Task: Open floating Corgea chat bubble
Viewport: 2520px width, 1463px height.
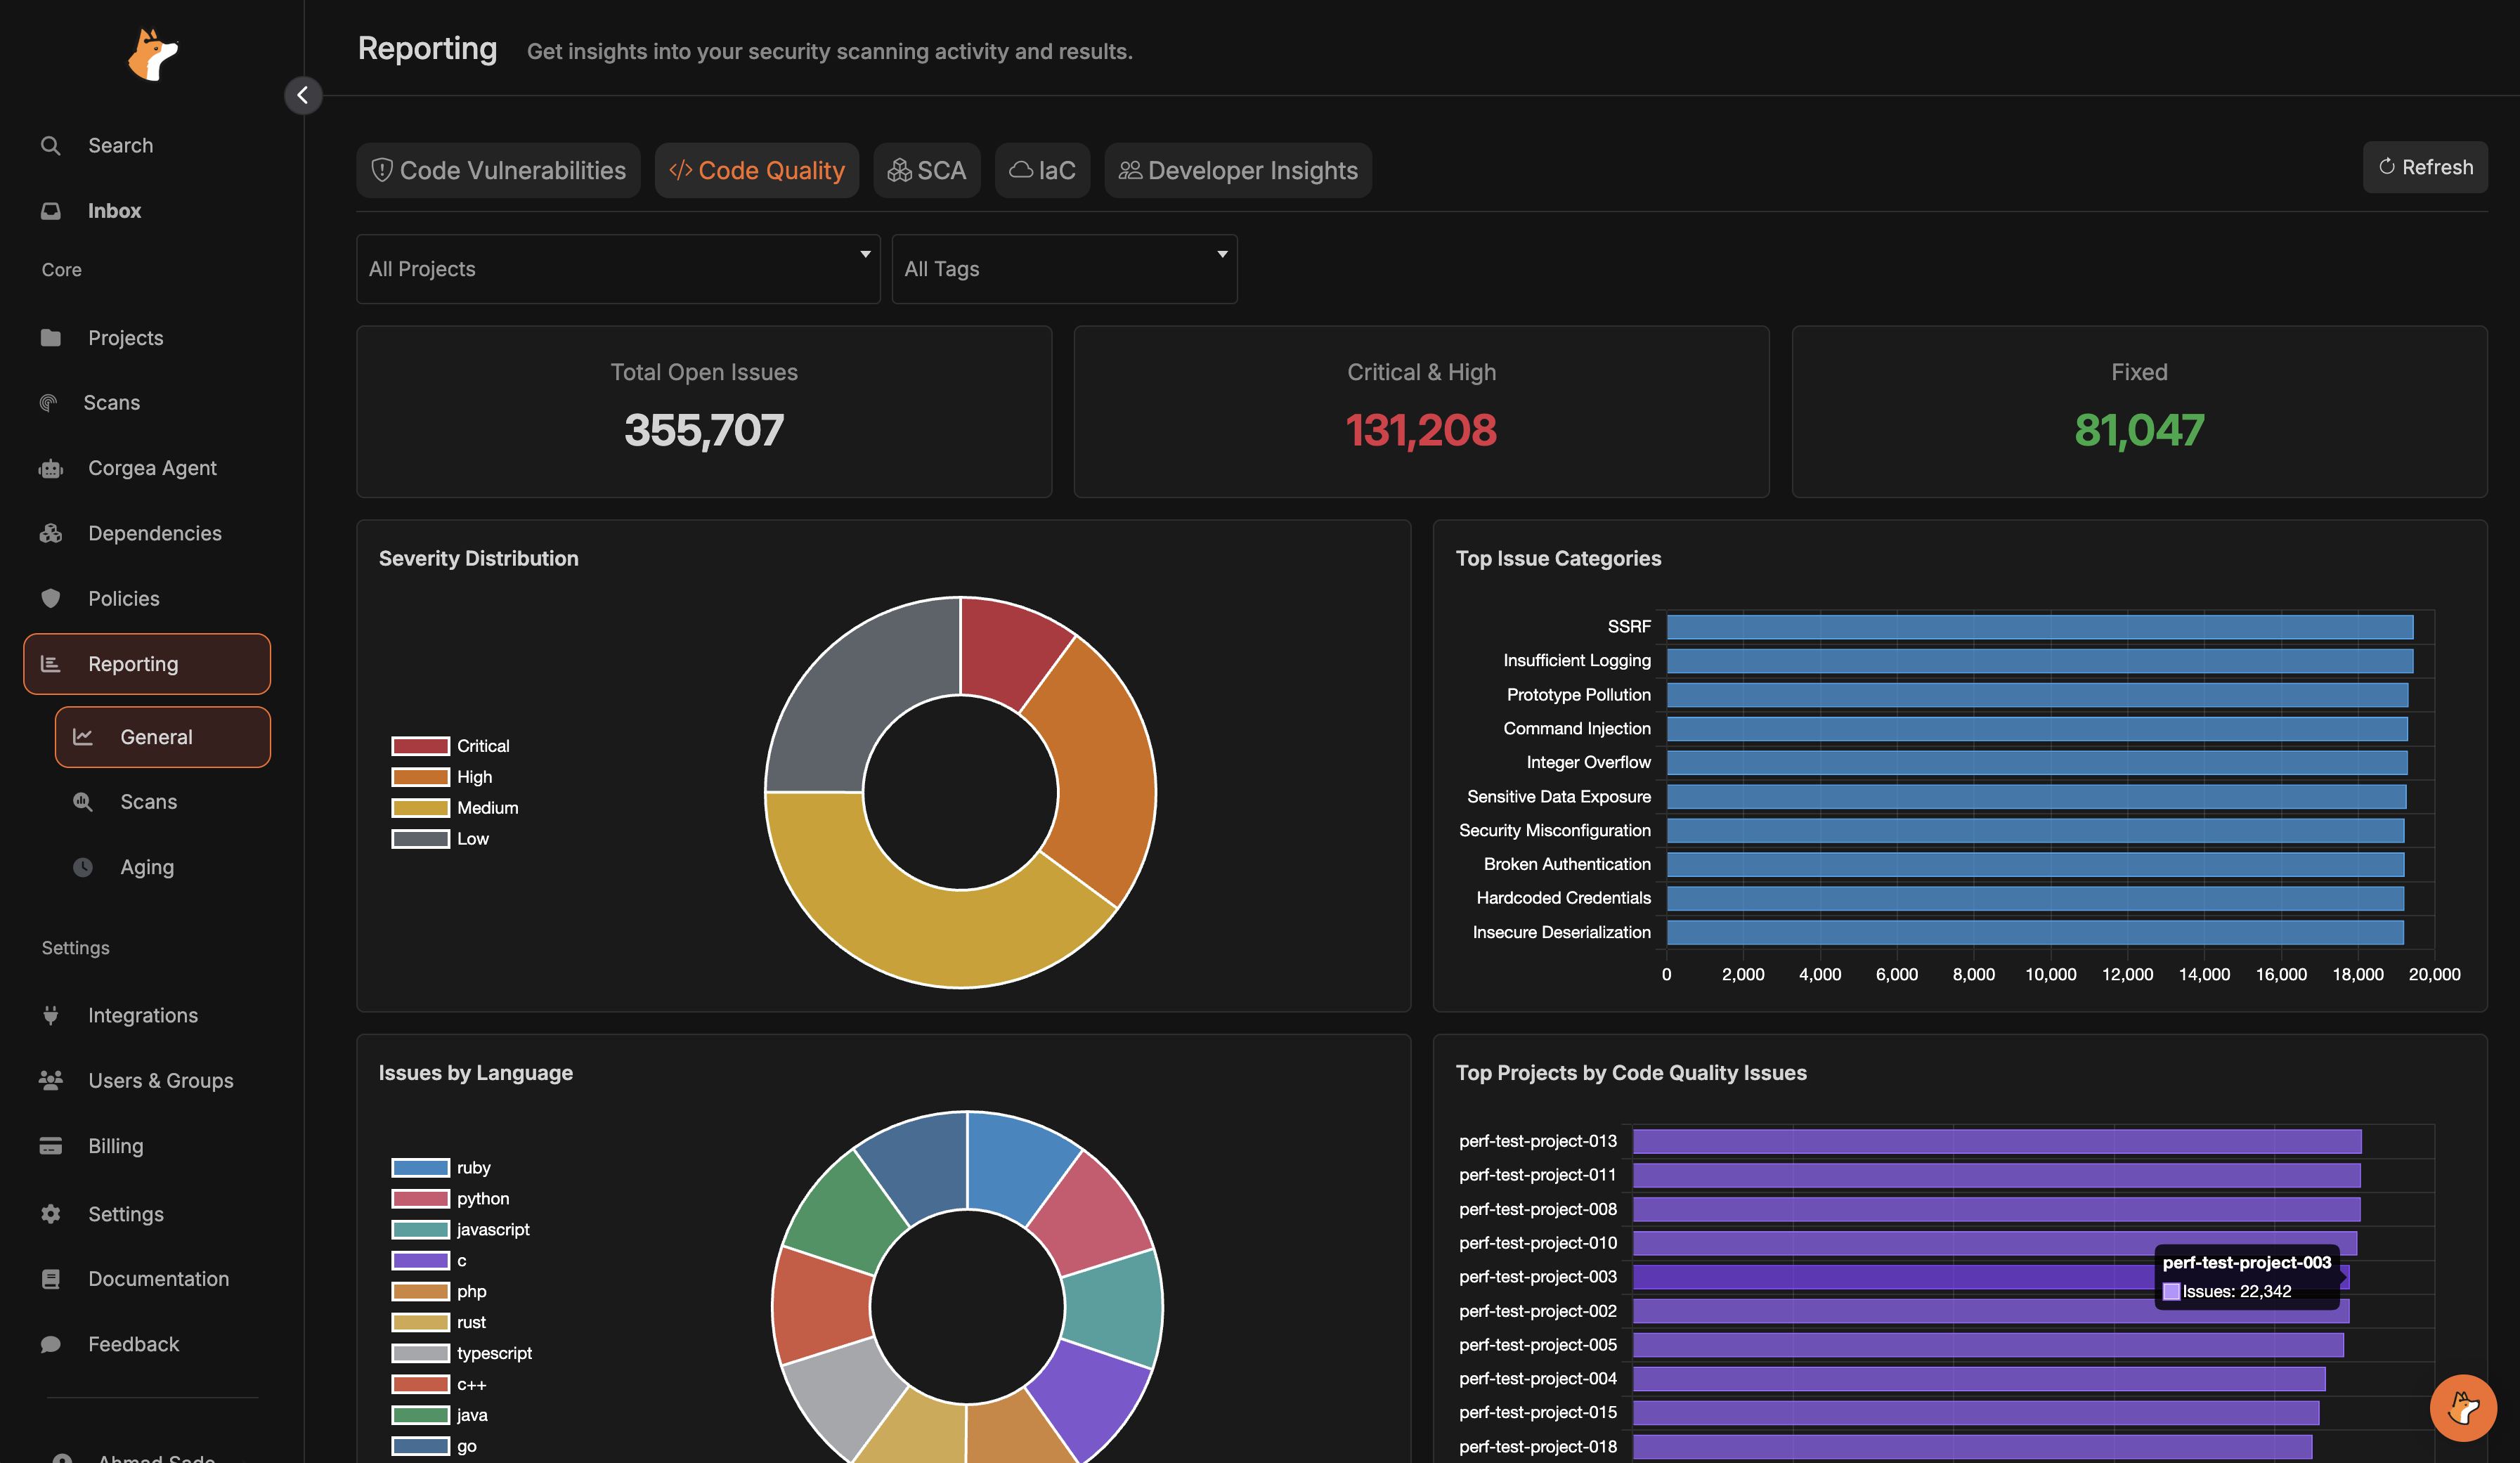Action: pyautogui.click(x=2462, y=1408)
